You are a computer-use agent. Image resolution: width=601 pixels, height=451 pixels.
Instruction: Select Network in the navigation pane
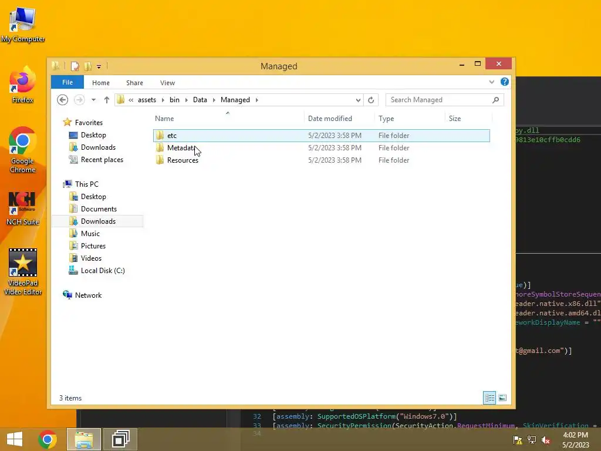point(88,295)
